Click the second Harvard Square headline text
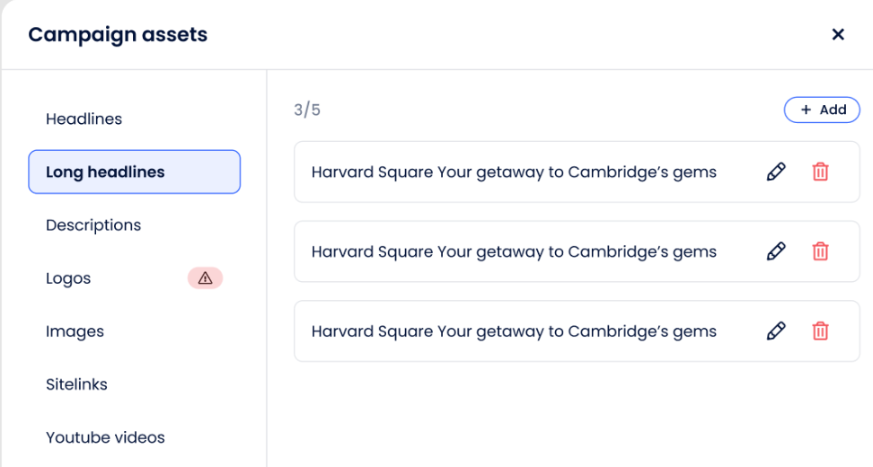Image resolution: width=873 pixels, height=467 pixels. 514,251
